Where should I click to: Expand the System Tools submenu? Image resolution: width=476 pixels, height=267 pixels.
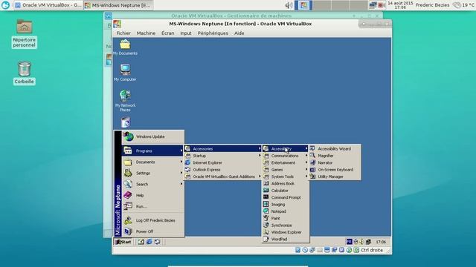[x=286, y=177]
